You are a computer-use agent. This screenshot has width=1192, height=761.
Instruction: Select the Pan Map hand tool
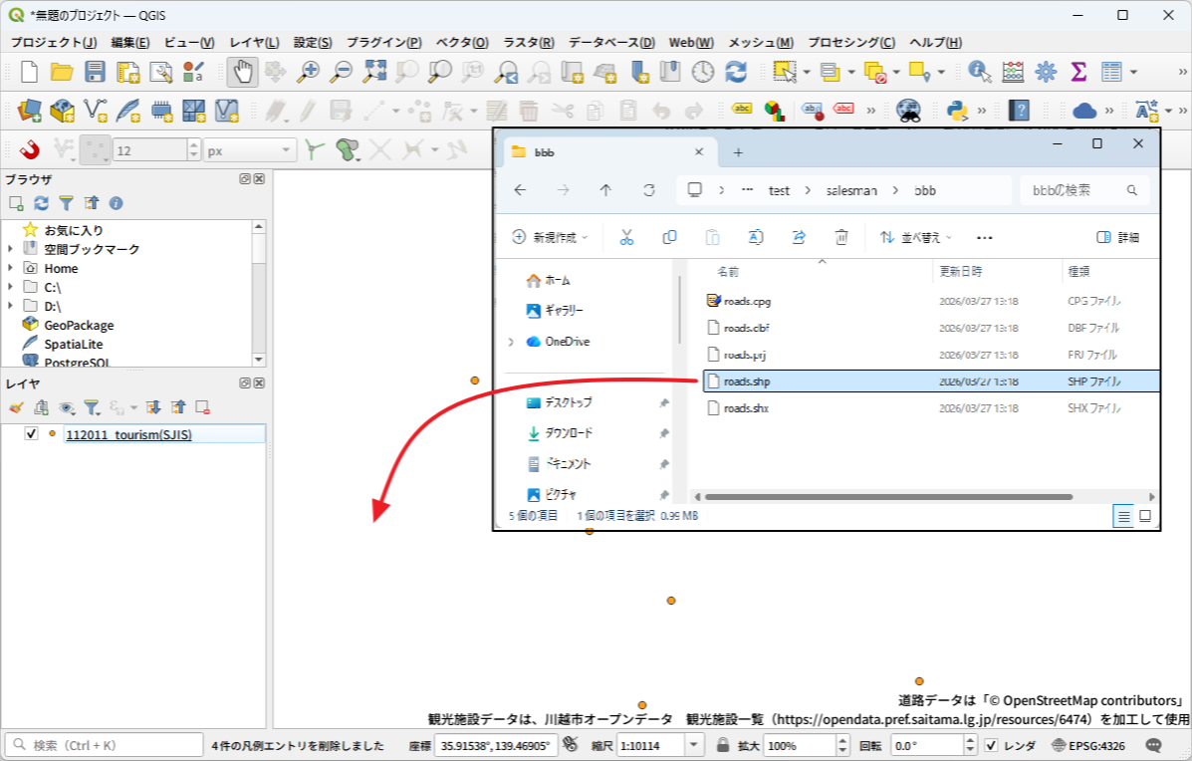[x=241, y=72]
